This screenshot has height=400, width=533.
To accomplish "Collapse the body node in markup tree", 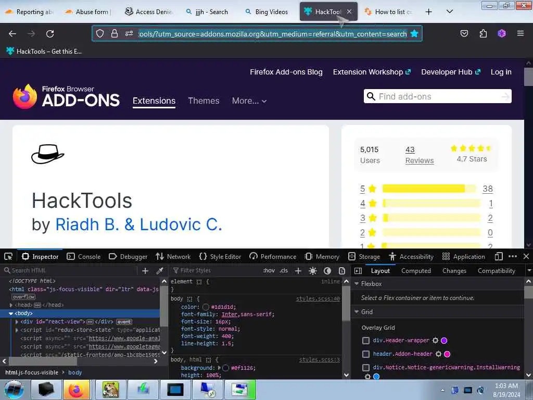I will pos(11,314).
